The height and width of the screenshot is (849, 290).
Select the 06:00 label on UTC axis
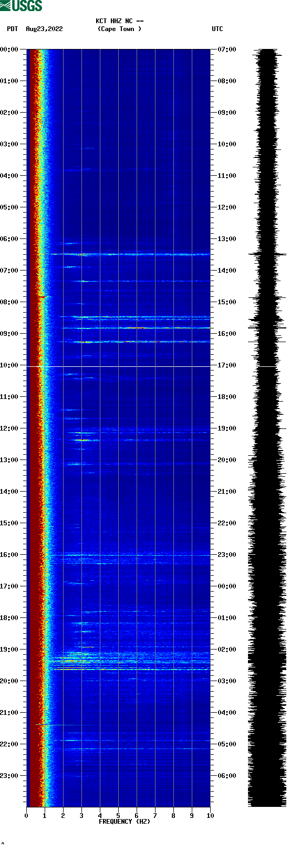(227, 776)
